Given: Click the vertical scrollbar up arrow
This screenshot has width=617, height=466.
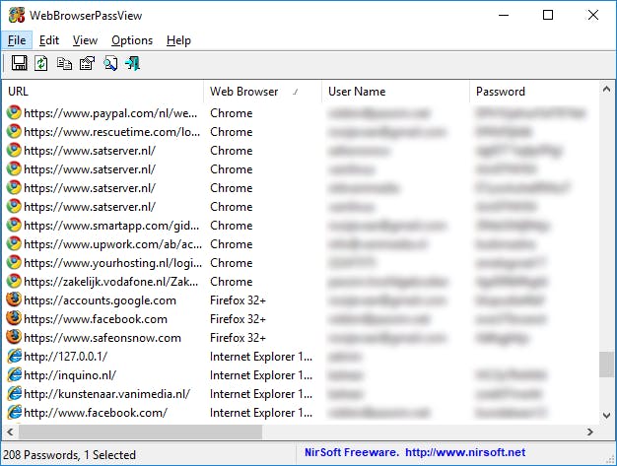Looking at the screenshot, I should pos(607,90).
